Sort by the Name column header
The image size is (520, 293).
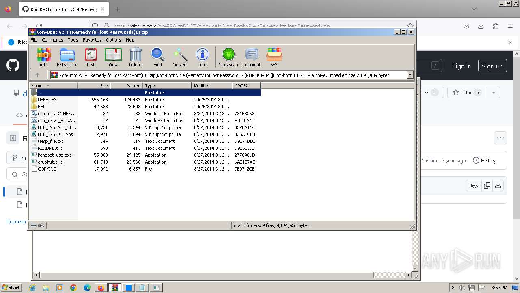pos(53,86)
